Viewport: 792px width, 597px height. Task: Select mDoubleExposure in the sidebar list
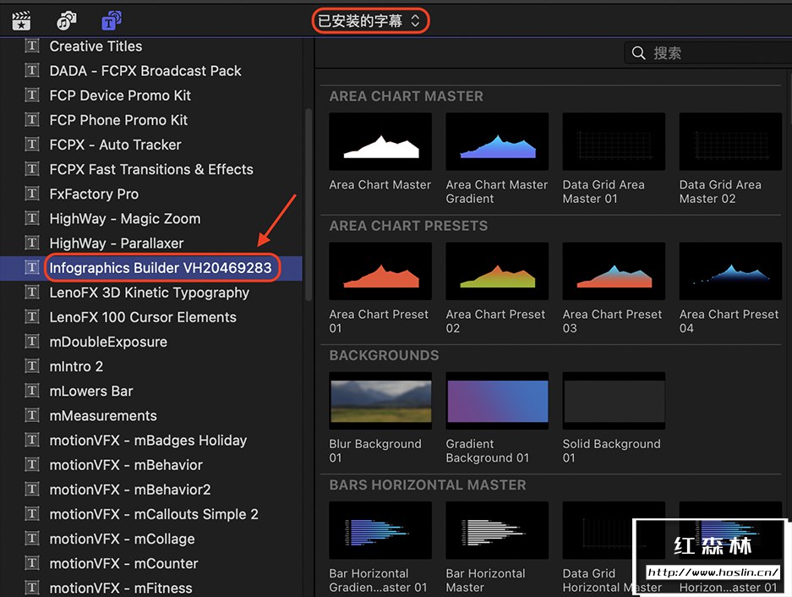pos(108,342)
